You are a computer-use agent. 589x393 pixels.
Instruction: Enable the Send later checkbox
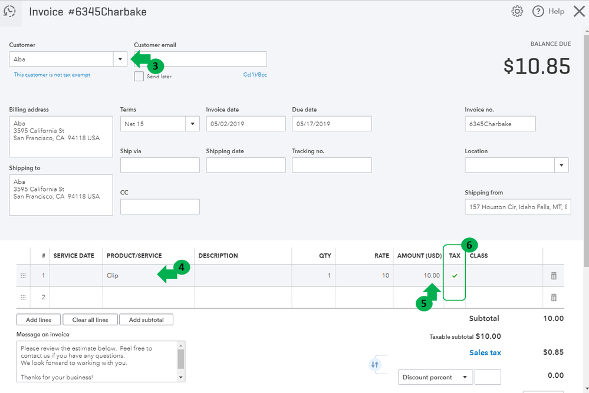pyautogui.click(x=139, y=76)
